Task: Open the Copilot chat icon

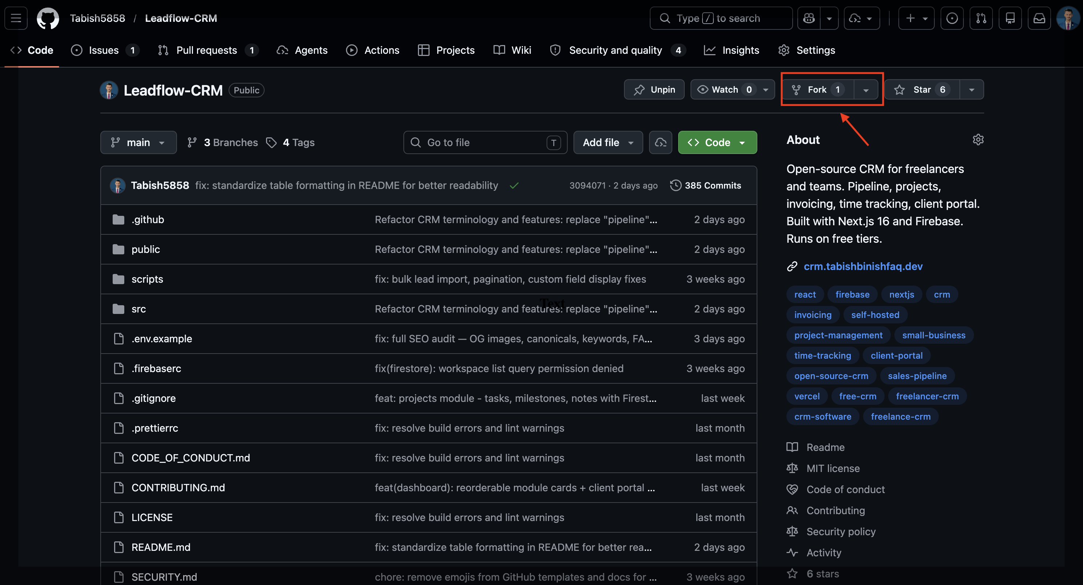Action: coord(809,18)
